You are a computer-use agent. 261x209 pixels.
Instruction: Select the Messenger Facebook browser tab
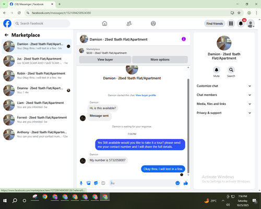coord(31,4)
